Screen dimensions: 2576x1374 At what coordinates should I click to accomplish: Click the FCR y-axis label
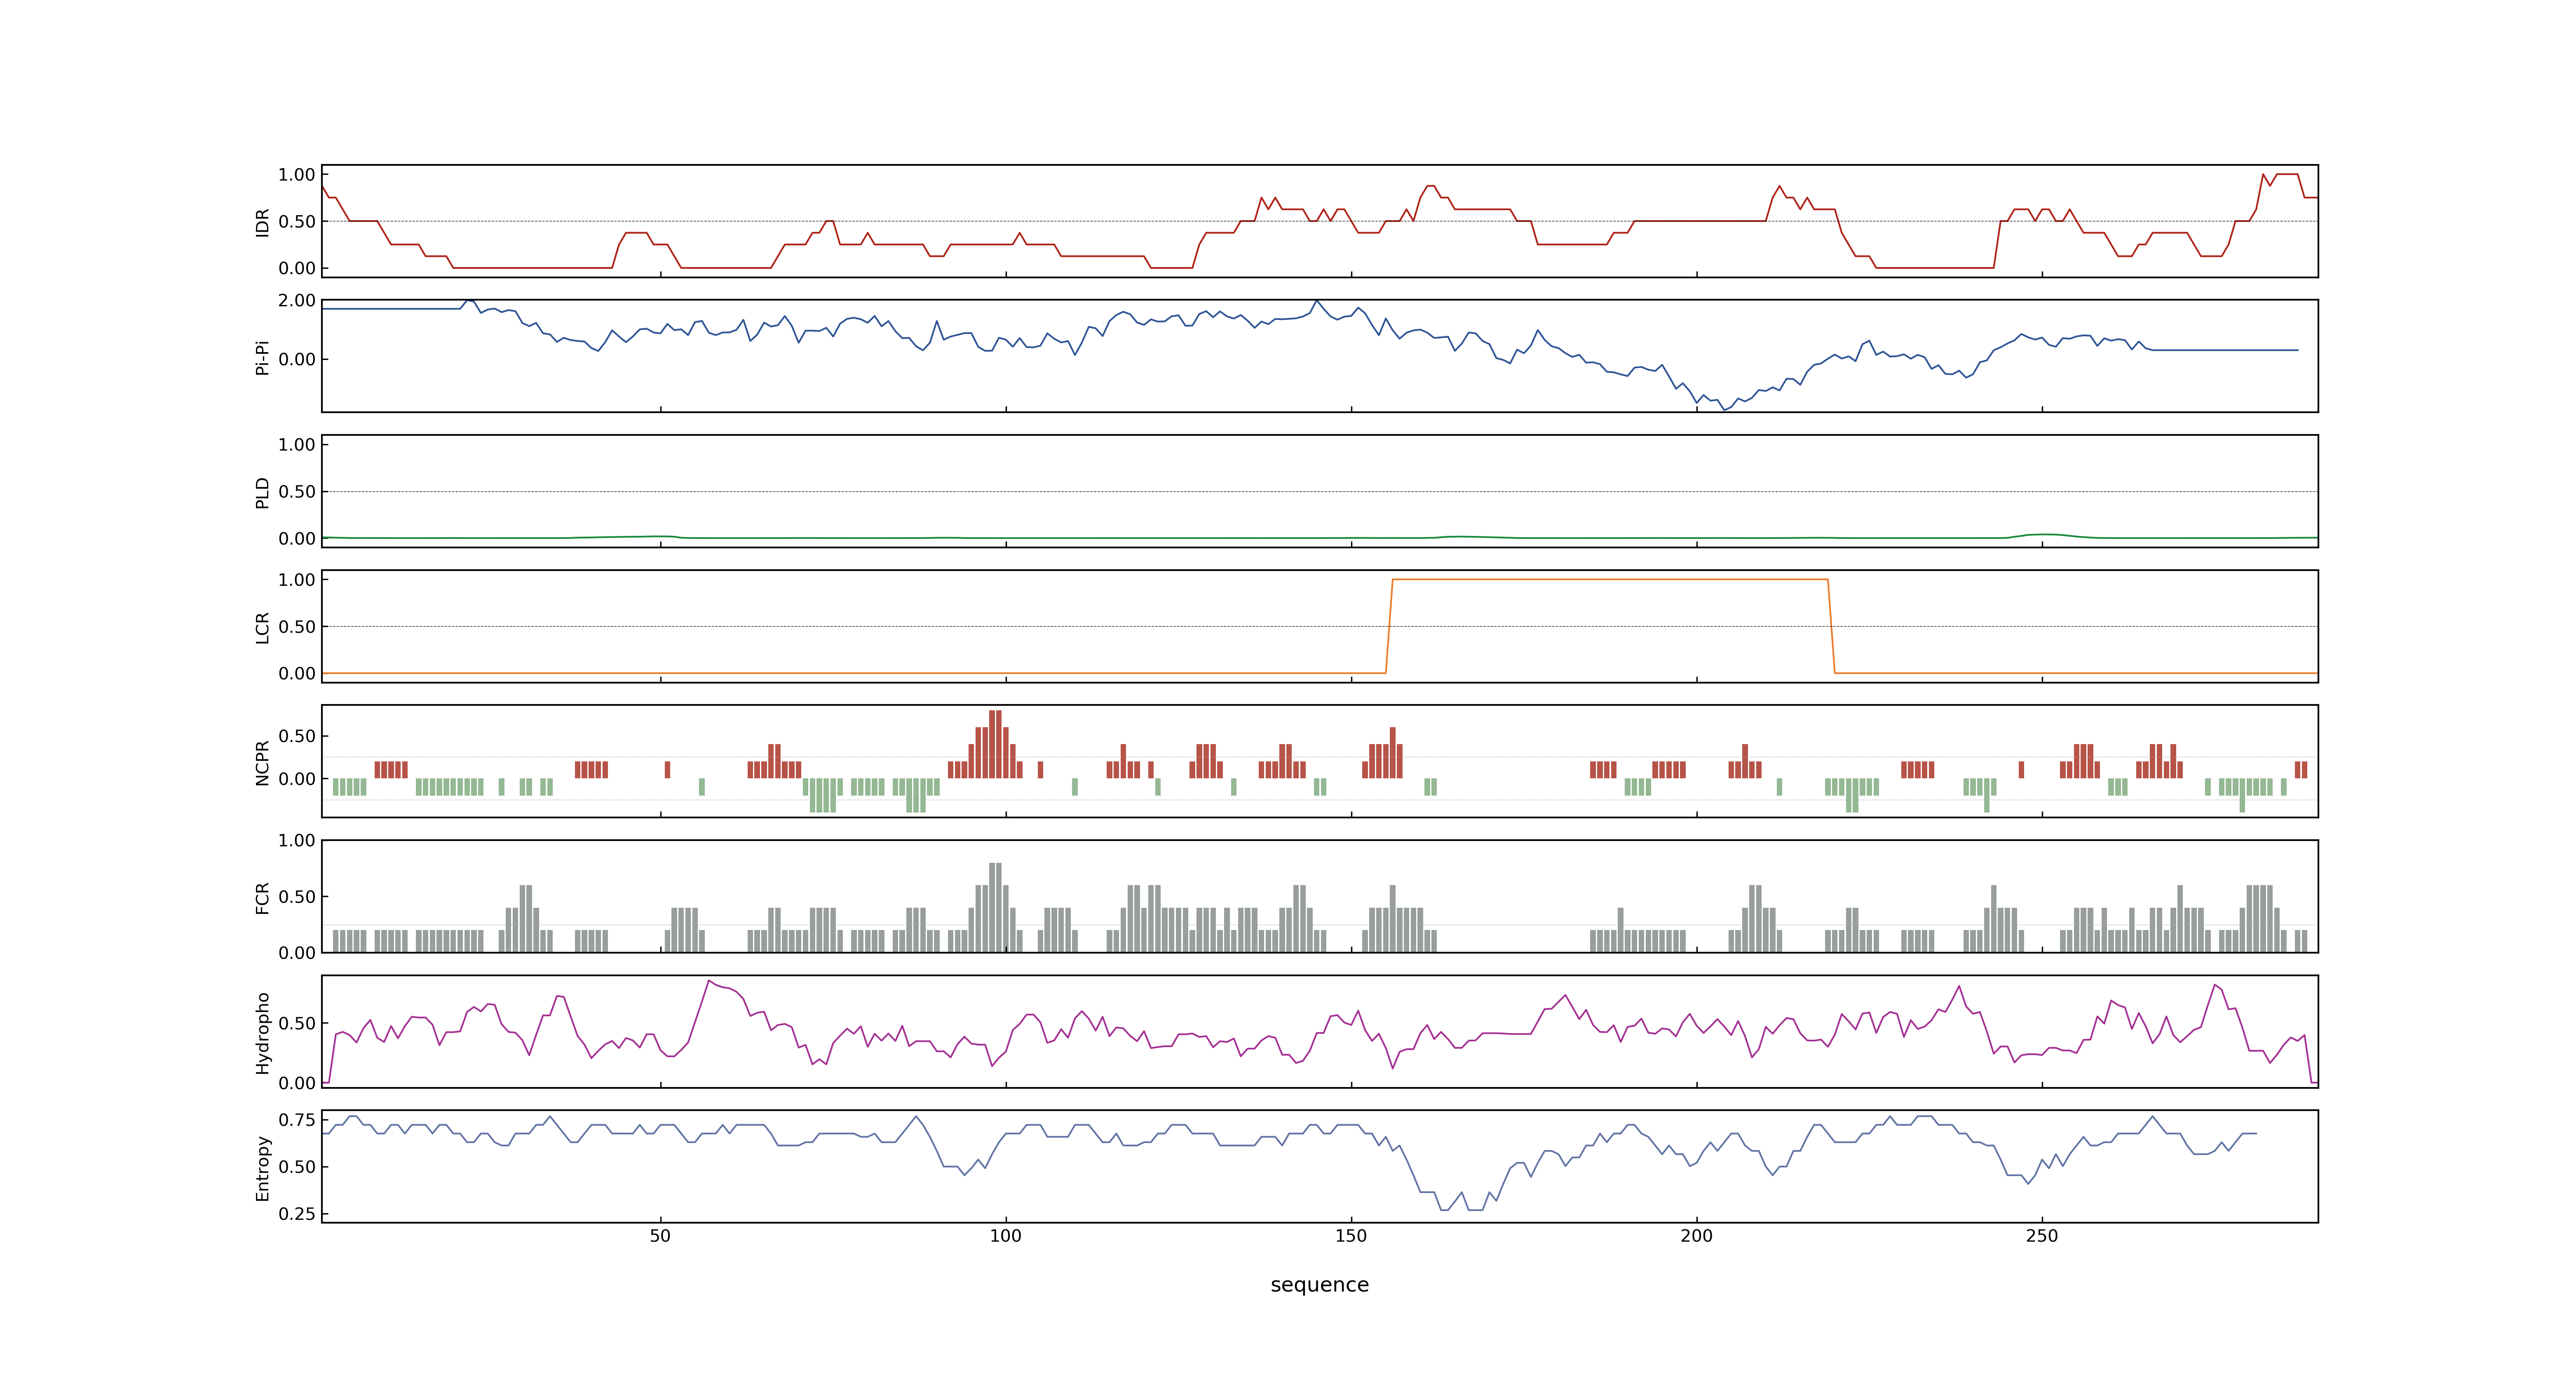[263, 897]
